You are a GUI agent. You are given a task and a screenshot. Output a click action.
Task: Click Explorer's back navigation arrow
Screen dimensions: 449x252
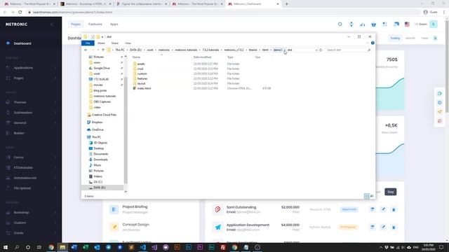(86, 50)
